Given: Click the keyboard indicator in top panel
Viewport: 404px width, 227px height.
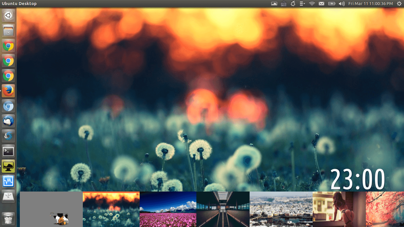Looking at the screenshot, I should 284,4.
